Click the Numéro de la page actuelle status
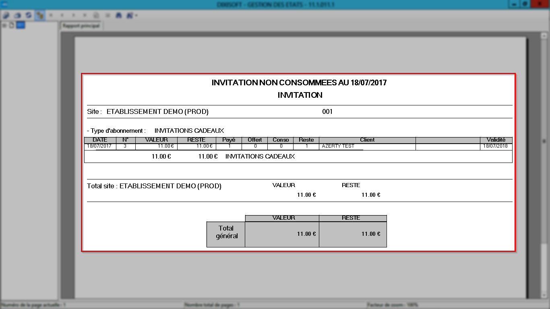550x309 pixels. (33, 305)
